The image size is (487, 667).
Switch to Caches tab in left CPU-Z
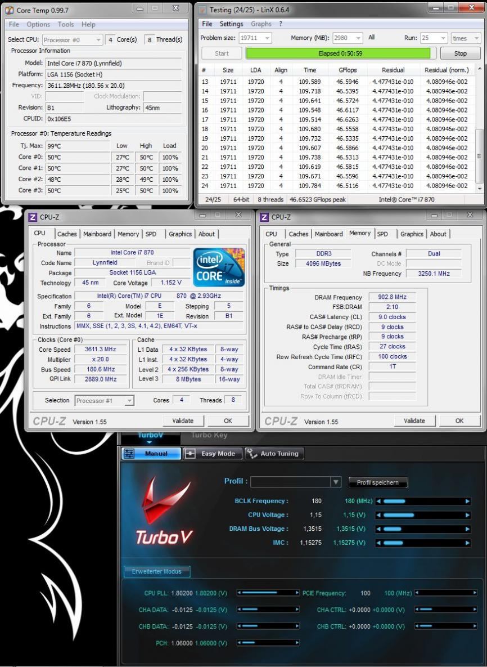(67, 234)
